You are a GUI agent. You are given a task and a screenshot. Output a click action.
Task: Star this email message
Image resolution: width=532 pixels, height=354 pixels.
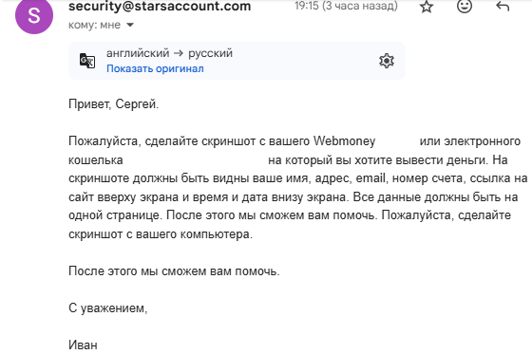tap(427, 7)
